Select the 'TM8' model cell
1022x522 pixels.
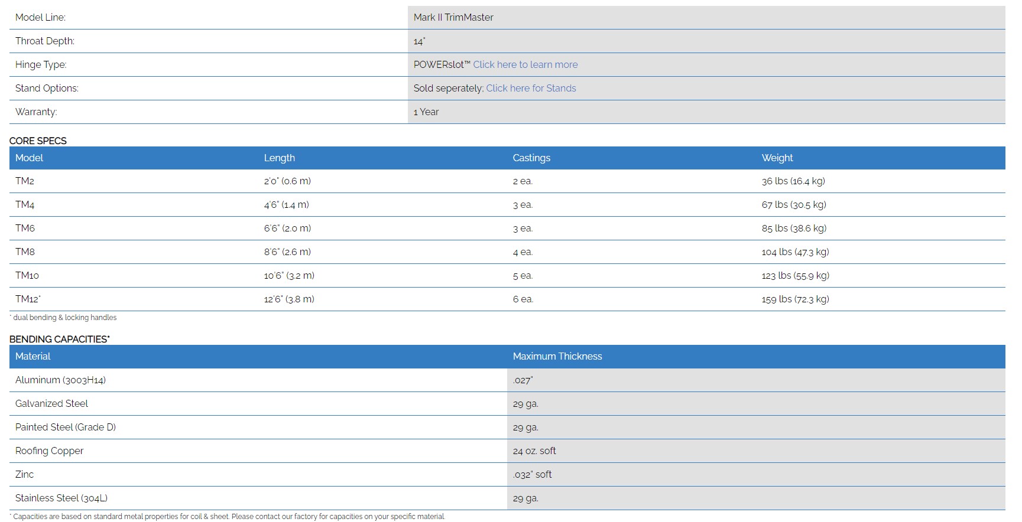pos(25,252)
